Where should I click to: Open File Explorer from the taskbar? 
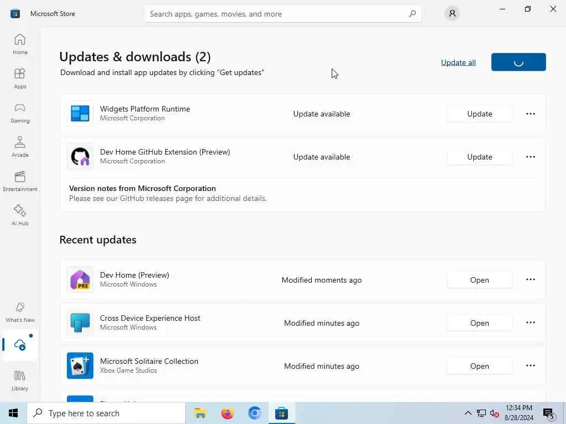point(200,413)
